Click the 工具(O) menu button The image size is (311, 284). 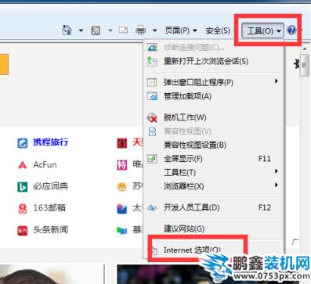tap(262, 31)
